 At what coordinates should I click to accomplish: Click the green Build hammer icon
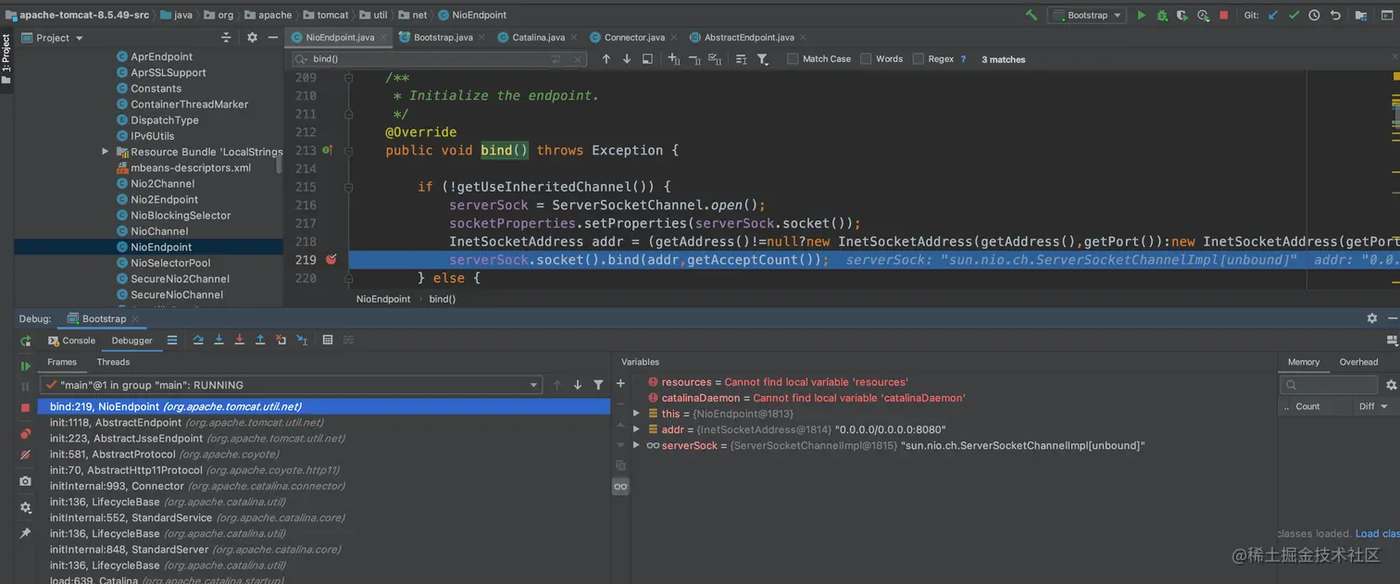tap(1031, 15)
